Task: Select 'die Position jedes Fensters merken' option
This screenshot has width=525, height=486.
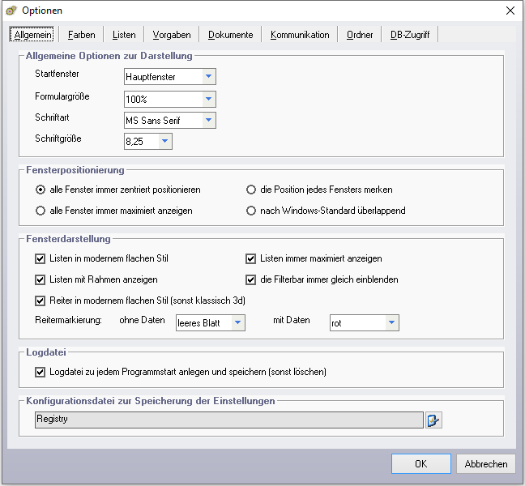Action: point(251,190)
